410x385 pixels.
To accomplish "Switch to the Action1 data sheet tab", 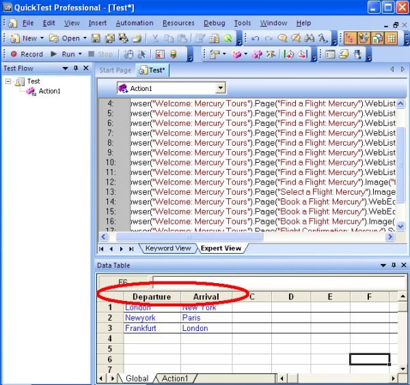I will (175, 378).
